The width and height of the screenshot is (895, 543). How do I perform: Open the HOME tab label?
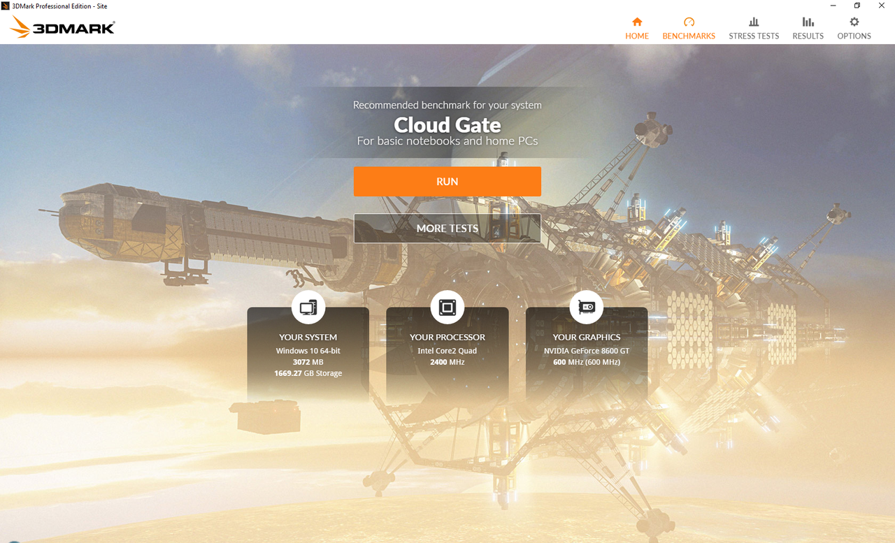tap(637, 36)
